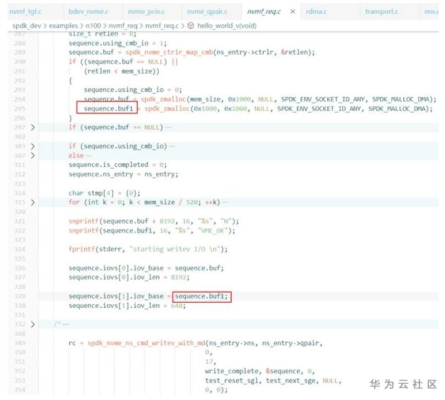The width and height of the screenshot is (445, 400).
Task: Click line number 349 in gutter
Action: click(x=20, y=343)
